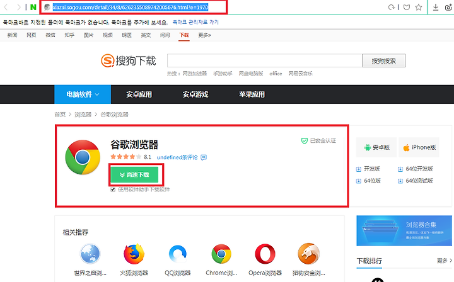Click into the Sogou download search field
The width and height of the screenshot is (454, 282).
265,60
